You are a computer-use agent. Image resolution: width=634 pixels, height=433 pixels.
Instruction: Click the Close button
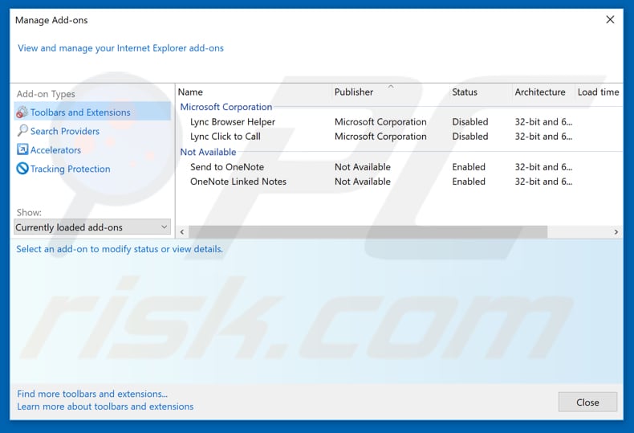(587, 402)
